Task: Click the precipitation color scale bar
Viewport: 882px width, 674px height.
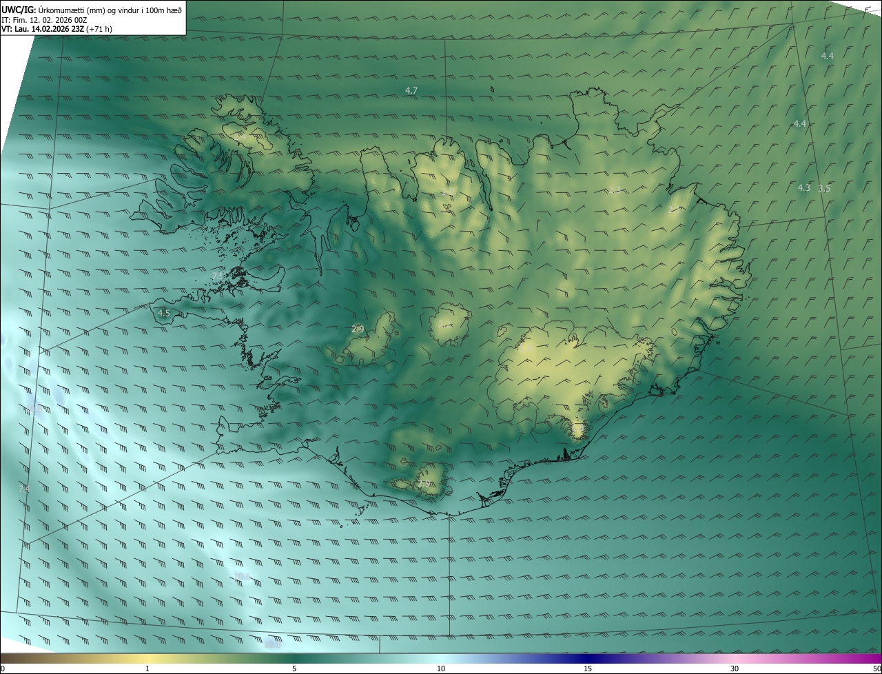Action: pyautogui.click(x=441, y=658)
